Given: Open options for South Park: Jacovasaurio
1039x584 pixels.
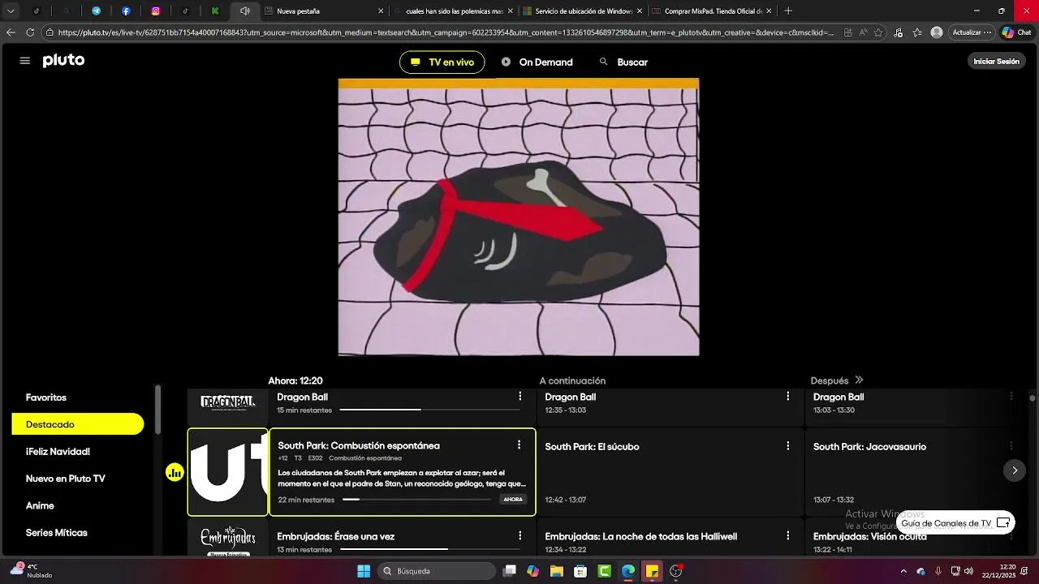Looking at the screenshot, I should point(1011,446).
